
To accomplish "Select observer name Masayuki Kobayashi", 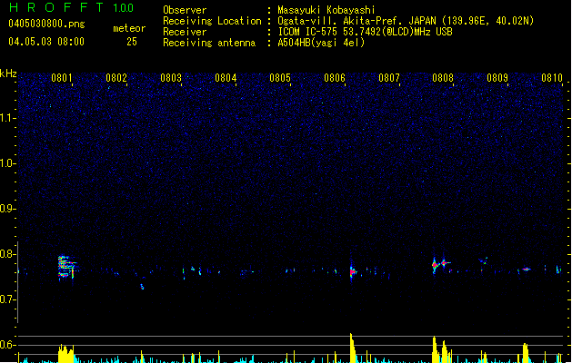I will click(x=326, y=10).
